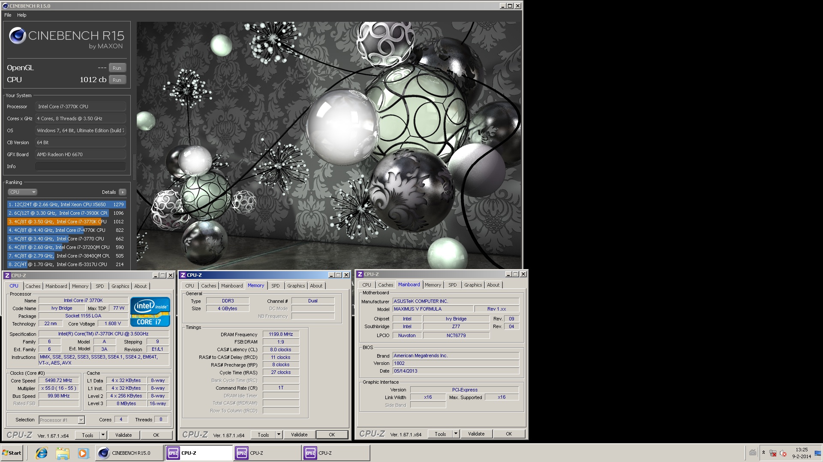Click CPU-Z icon in middle window title bar
Image resolution: width=823 pixels, height=462 pixels.
click(x=183, y=275)
